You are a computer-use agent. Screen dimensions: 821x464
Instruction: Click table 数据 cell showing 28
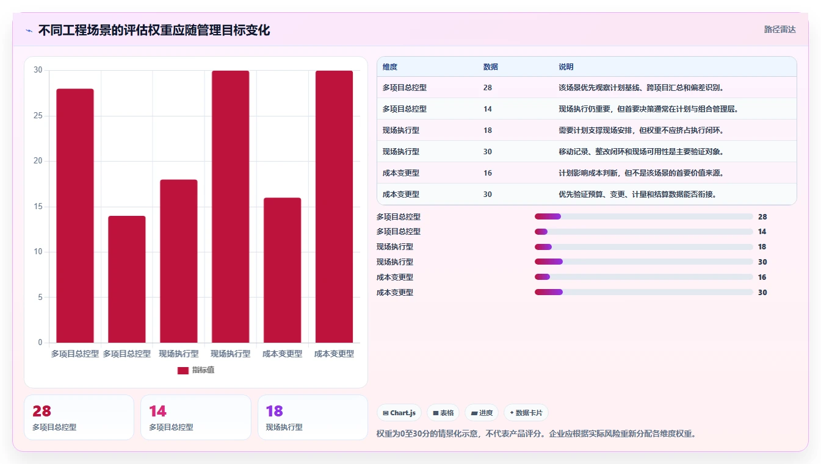coord(487,88)
